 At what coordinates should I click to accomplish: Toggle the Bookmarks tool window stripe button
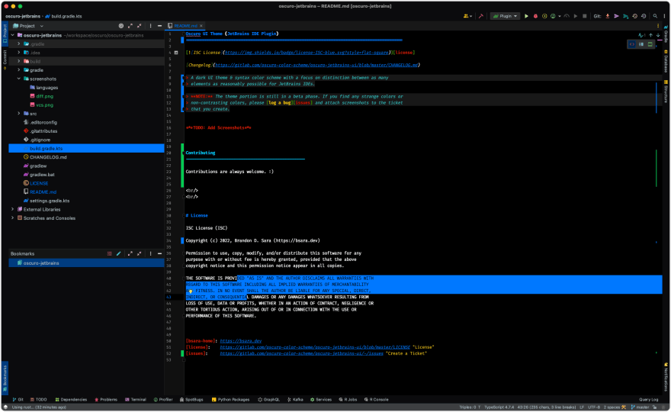coord(5,378)
